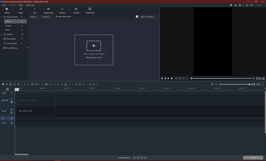266x161 pixels.
Task: Open the FILE menu
Action: 4,5
